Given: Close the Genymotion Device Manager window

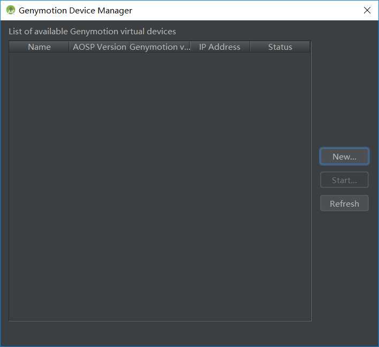Looking at the screenshot, I should pyautogui.click(x=367, y=10).
